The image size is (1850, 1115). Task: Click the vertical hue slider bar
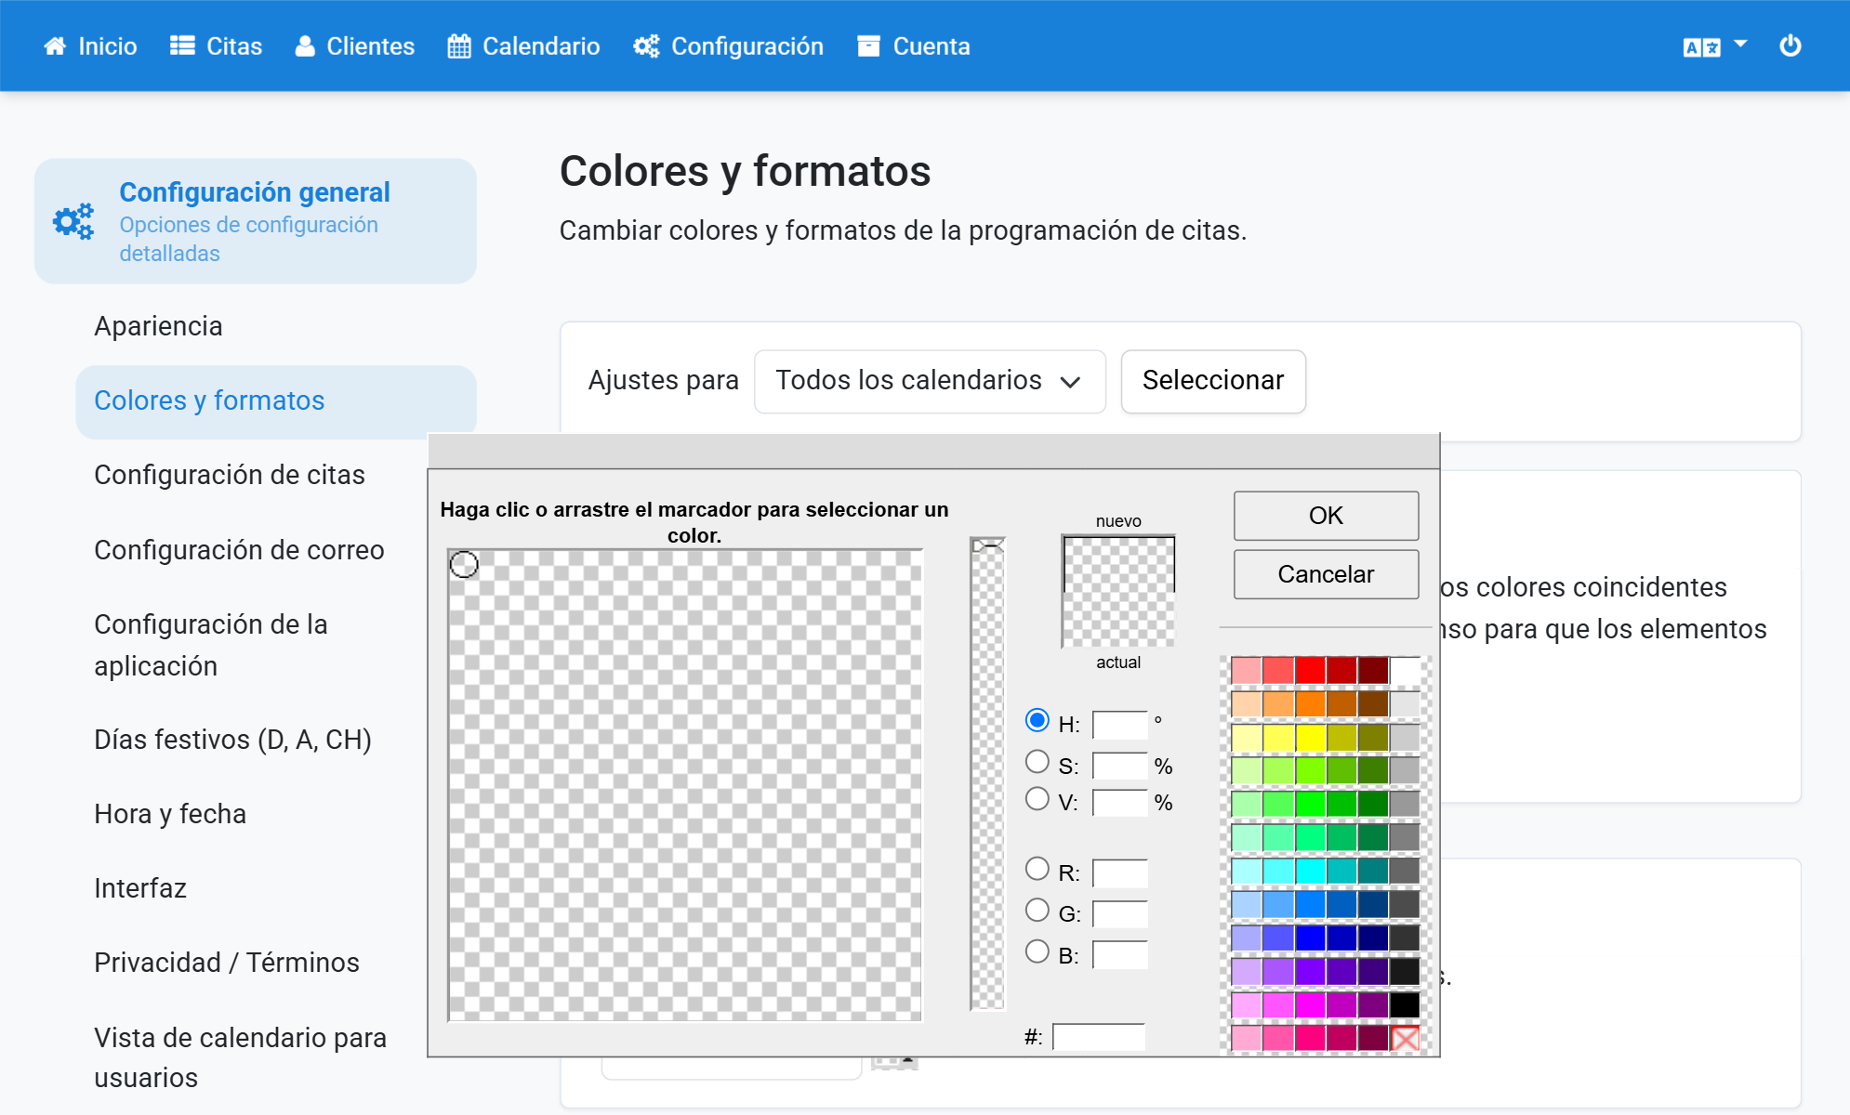(x=988, y=773)
